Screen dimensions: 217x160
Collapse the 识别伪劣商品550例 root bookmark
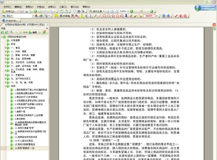tap(2, 37)
